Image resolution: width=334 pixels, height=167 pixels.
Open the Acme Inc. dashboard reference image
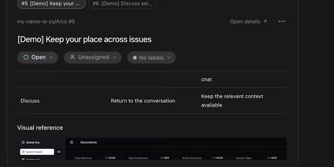[x=152, y=149]
